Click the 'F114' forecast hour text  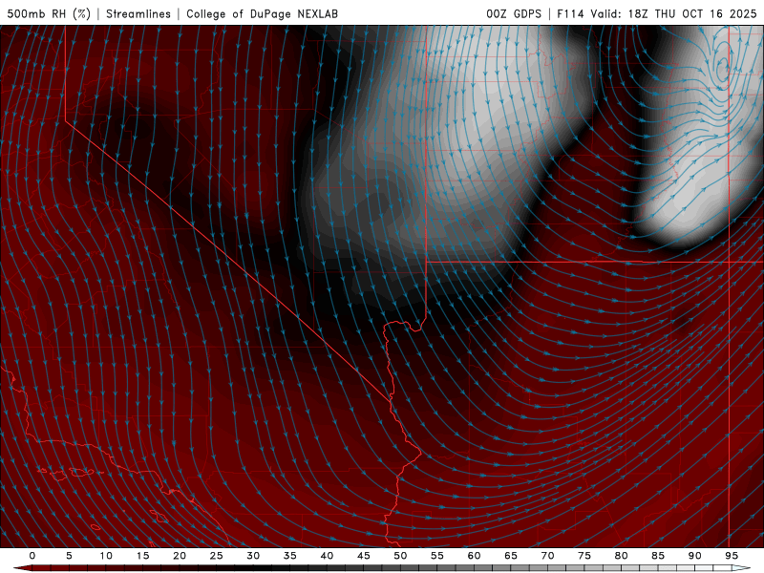click(x=570, y=13)
